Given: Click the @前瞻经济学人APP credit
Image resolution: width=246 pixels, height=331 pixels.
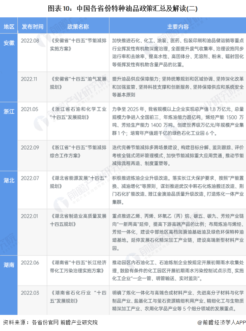Looking at the screenshot, I should pos(221,323).
